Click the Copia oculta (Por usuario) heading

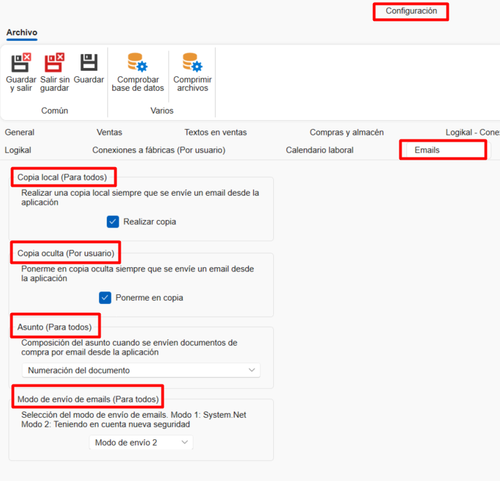[x=66, y=253]
